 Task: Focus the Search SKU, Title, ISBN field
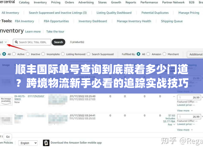tap(32, 42)
